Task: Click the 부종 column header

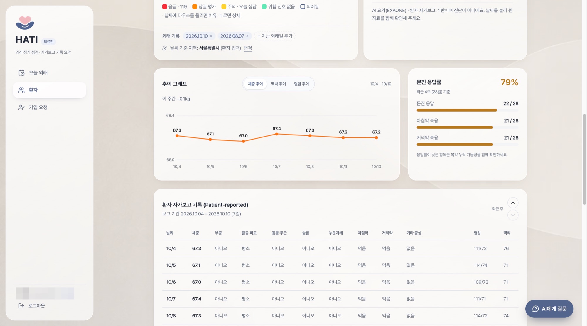Action: click(x=218, y=233)
